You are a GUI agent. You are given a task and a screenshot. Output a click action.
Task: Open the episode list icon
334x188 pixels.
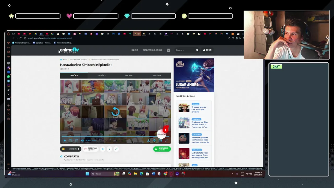click(63, 149)
